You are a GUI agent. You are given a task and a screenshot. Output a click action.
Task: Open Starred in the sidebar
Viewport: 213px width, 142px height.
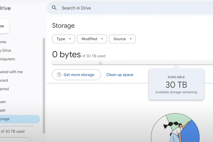pyautogui.click(x=4, y=89)
